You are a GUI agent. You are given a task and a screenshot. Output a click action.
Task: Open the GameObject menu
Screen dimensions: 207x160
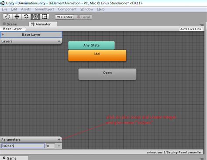pyautogui.click(x=44, y=9)
